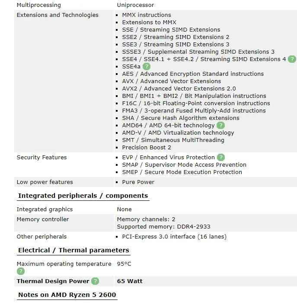Click the help icon next to AMD64 technology
Viewport: 297px width, 303px height.
(x=221, y=126)
